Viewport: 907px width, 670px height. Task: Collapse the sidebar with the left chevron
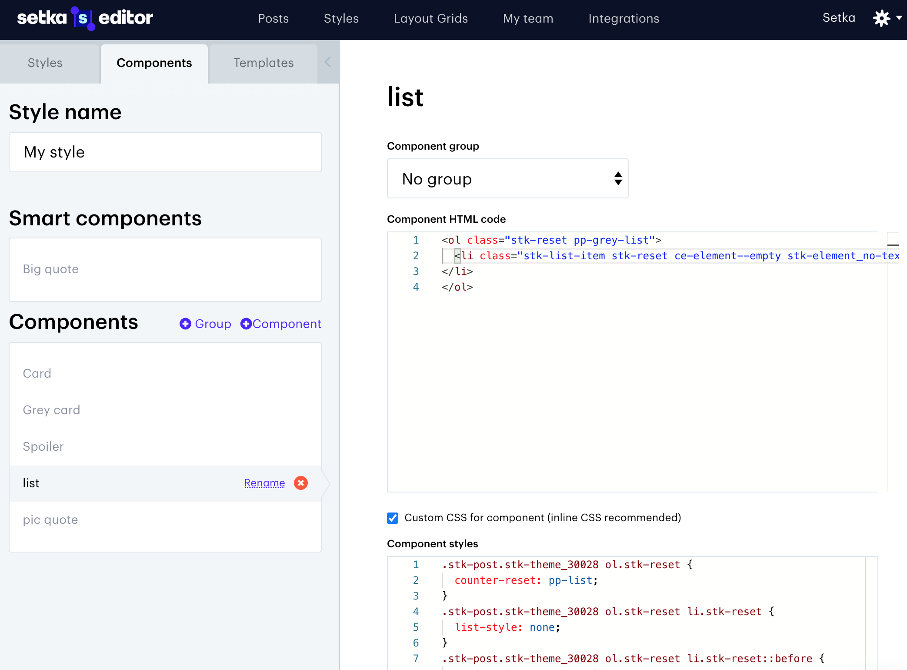click(x=328, y=62)
